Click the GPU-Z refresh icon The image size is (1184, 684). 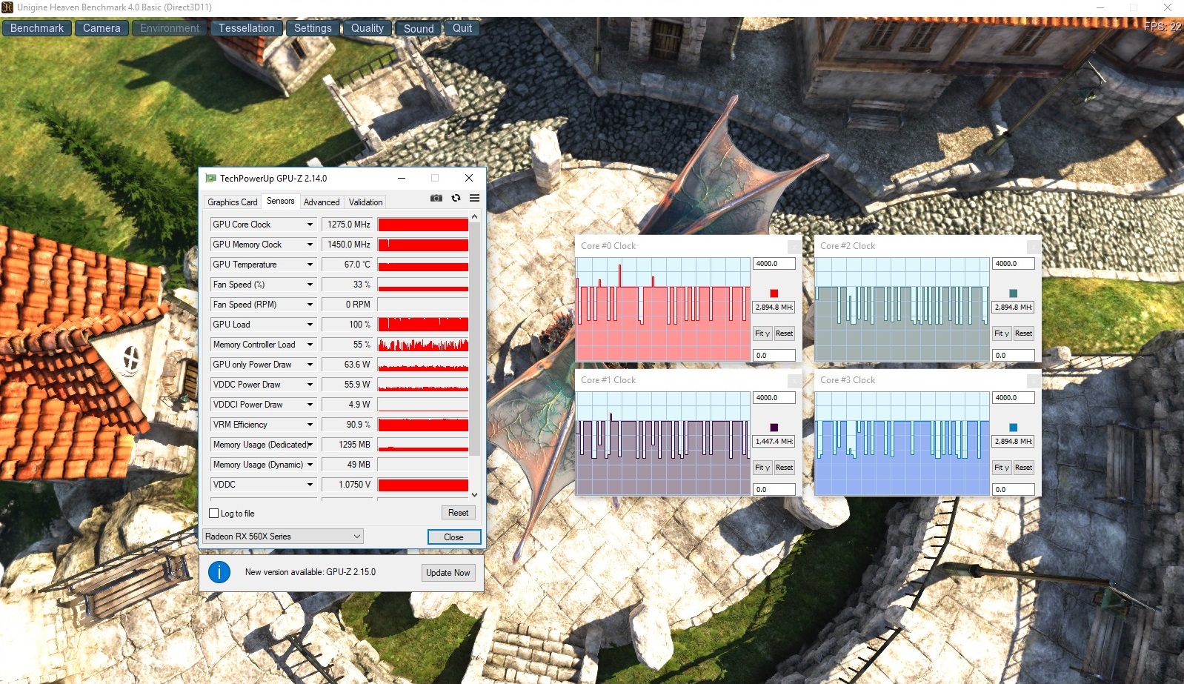tap(456, 199)
